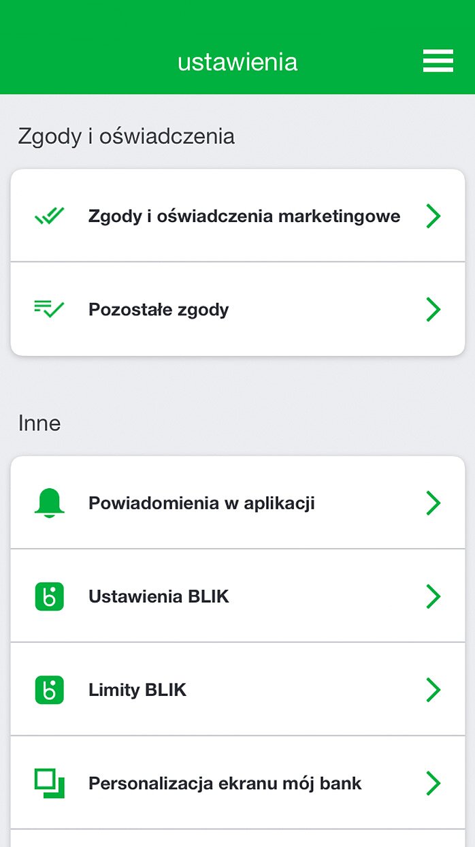Click the BLIK logo beside Ustawienia BLIK

(x=49, y=596)
